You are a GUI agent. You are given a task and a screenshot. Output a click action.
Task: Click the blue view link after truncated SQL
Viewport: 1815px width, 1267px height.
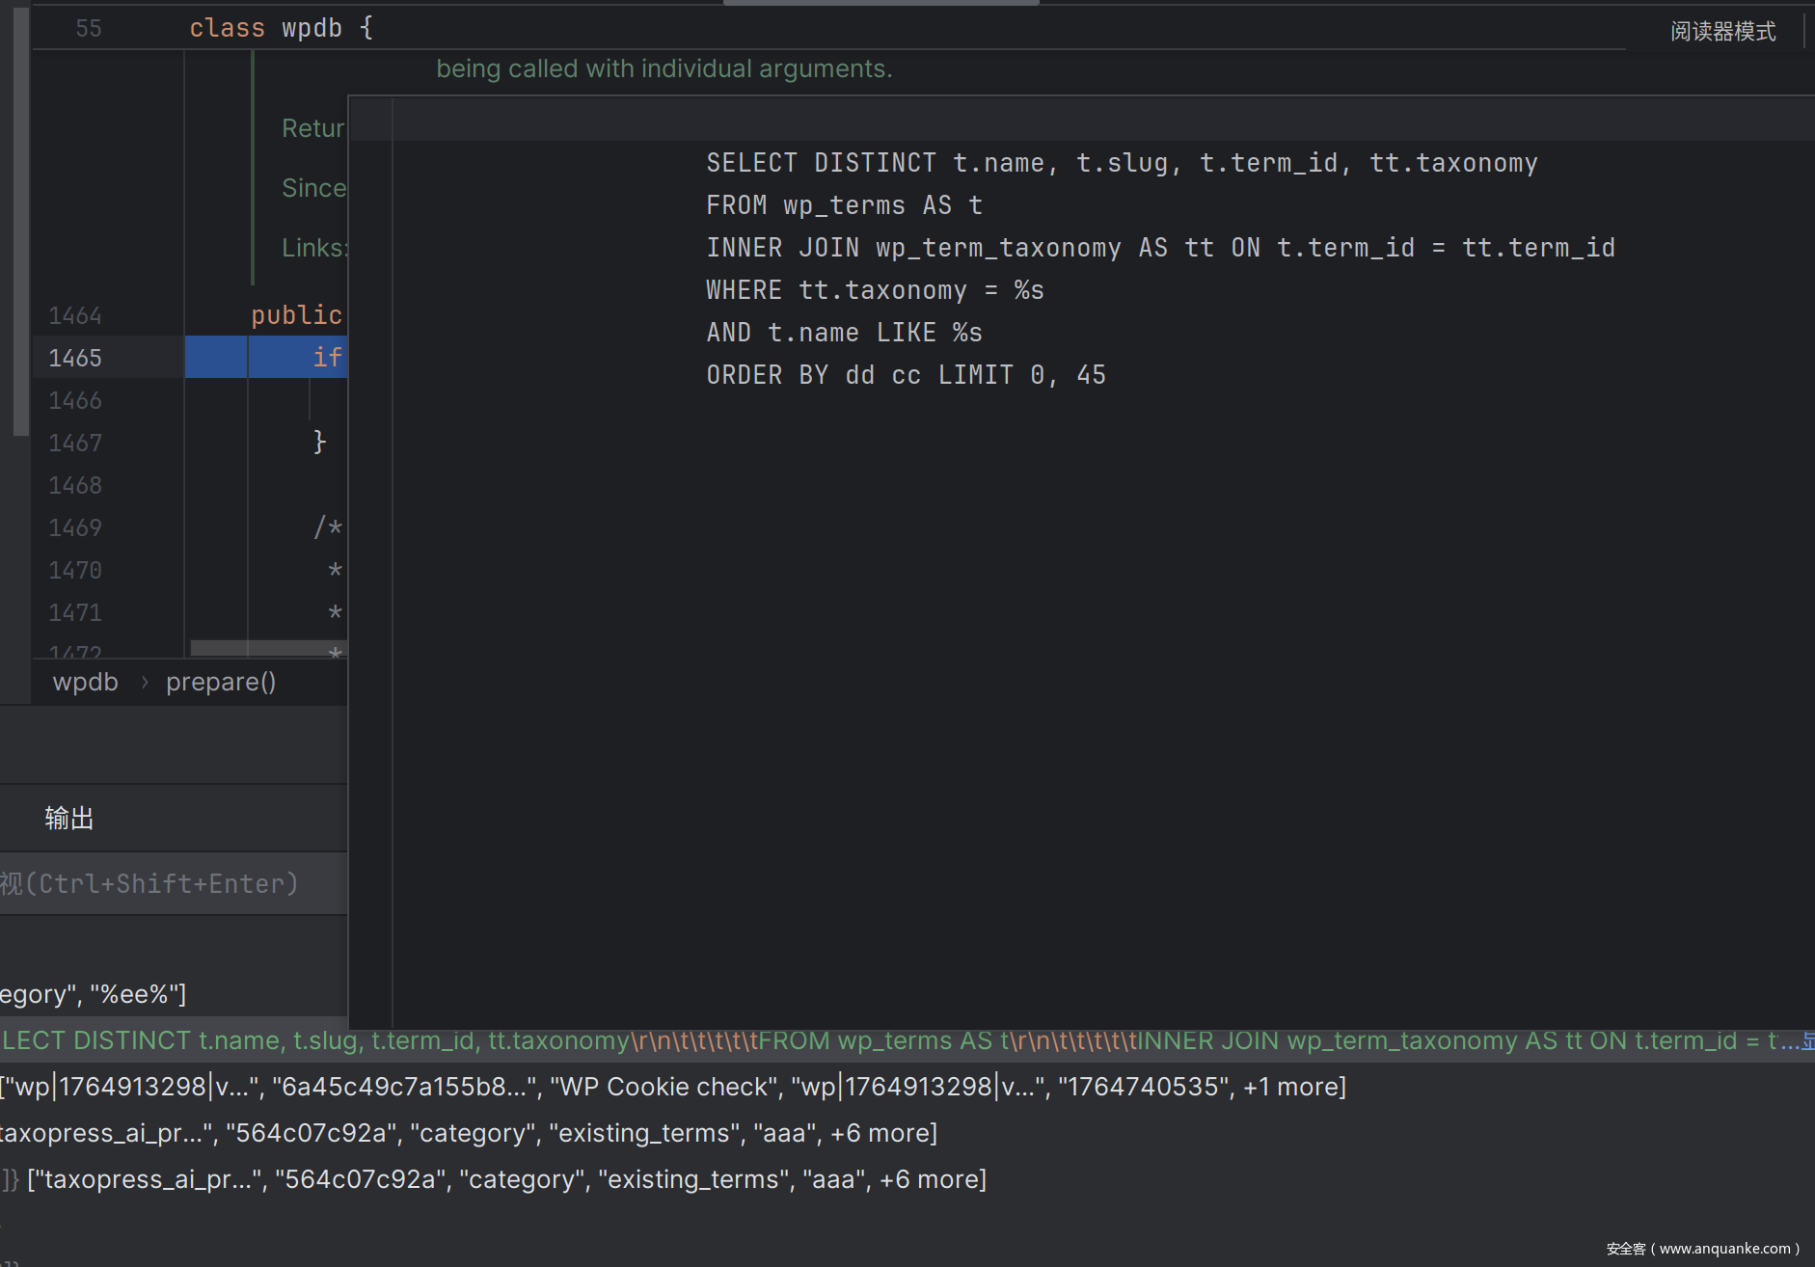click(x=1807, y=1041)
